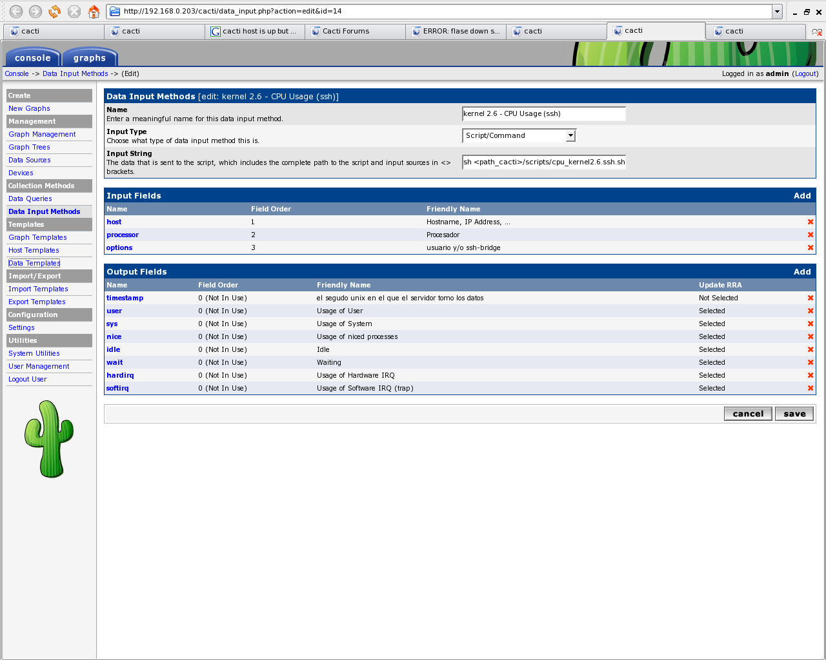Click the Logout link at top right
Screen dimensions: 826x660
coord(805,73)
